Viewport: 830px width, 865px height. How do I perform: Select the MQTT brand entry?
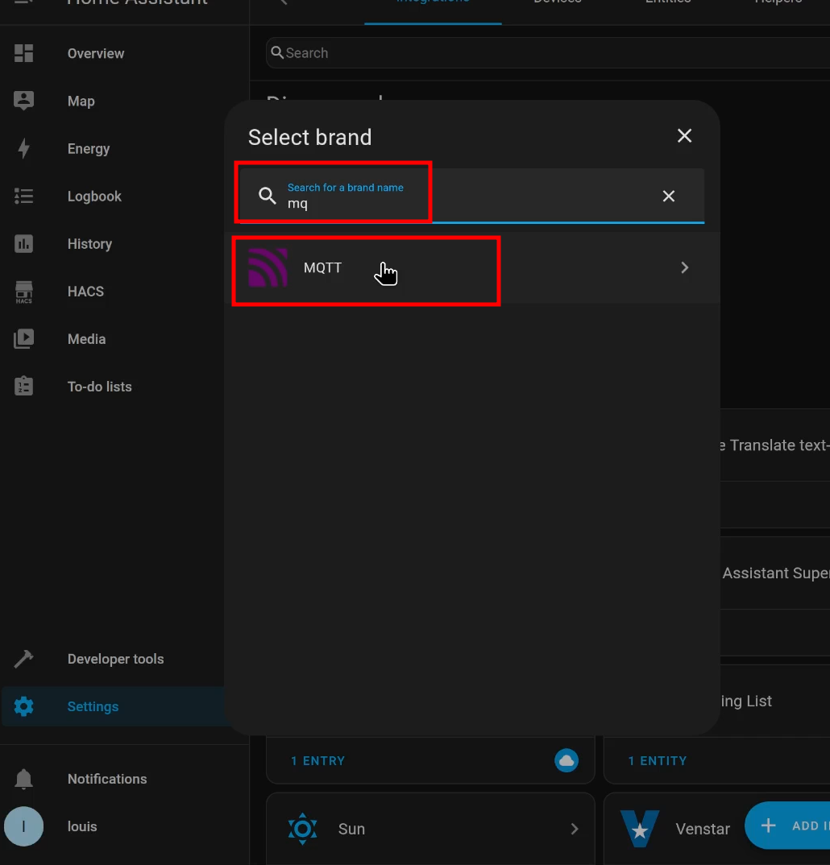[472, 267]
